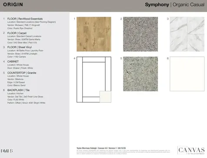Select the COUNTERTOP | Granite heading
This screenshot has width=207, height=158.
(22, 73)
